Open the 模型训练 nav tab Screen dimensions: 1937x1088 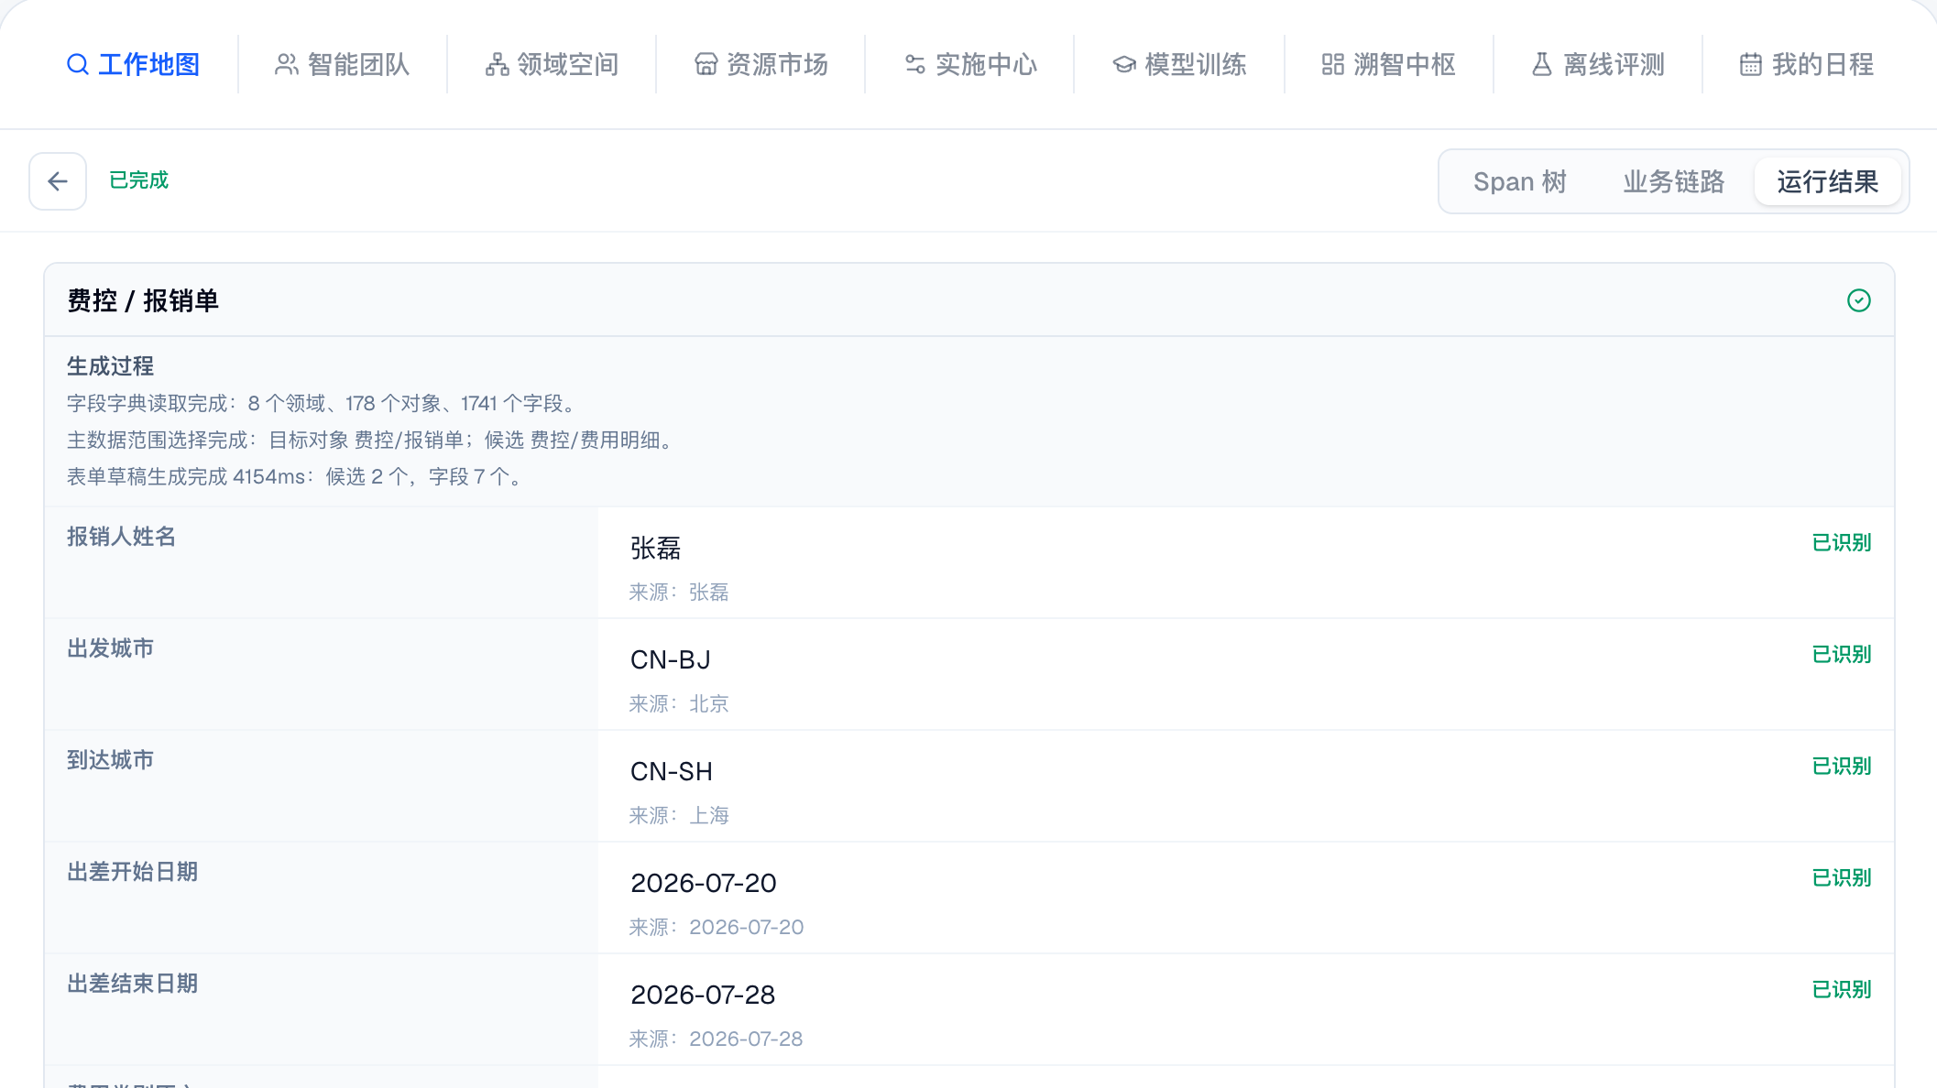(1179, 64)
